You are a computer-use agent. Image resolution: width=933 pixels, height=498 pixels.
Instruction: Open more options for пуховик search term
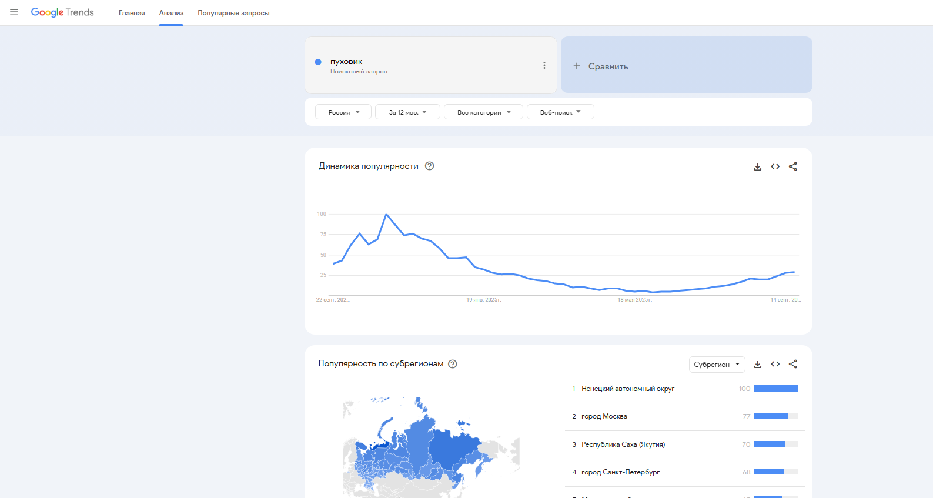point(544,65)
